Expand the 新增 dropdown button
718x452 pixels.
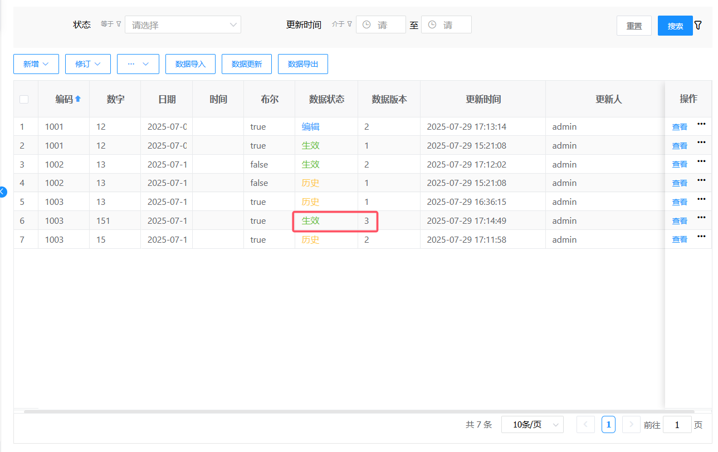click(x=36, y=64)
